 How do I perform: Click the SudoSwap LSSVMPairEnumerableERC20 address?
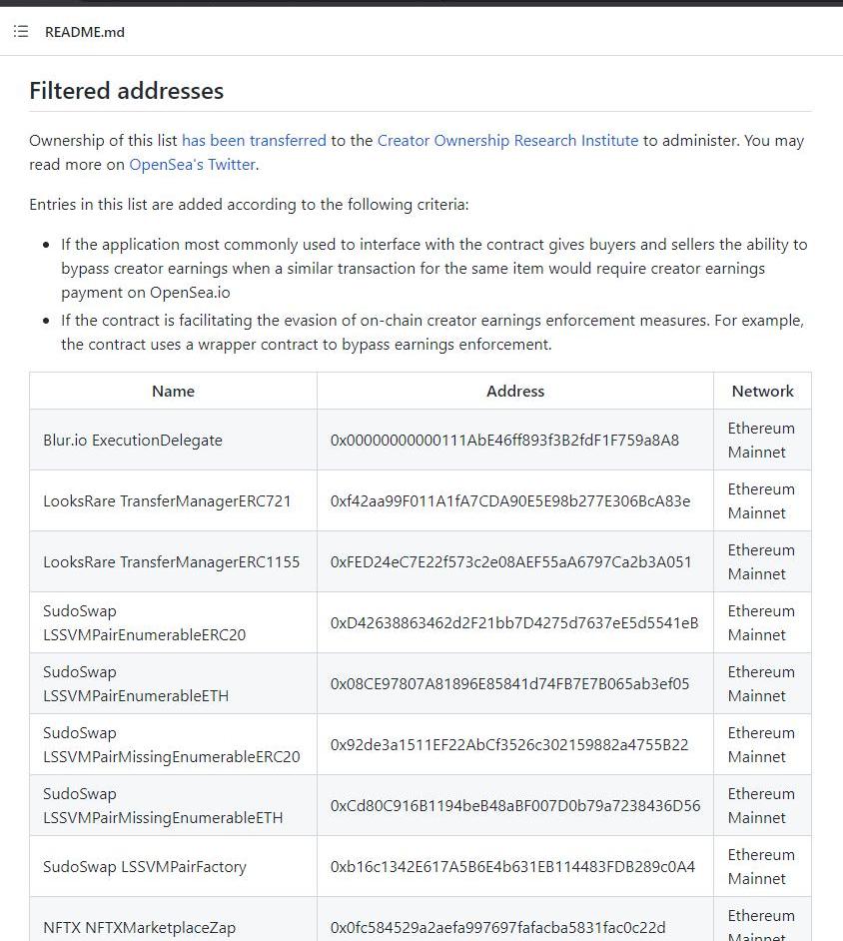point(514,623)
